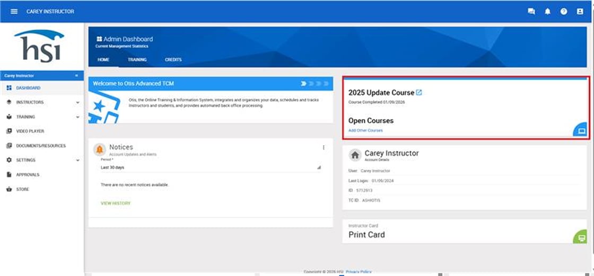594x276 pixels.
Task: Click the Open Courses heading
Action: click(x=371, y=121)
